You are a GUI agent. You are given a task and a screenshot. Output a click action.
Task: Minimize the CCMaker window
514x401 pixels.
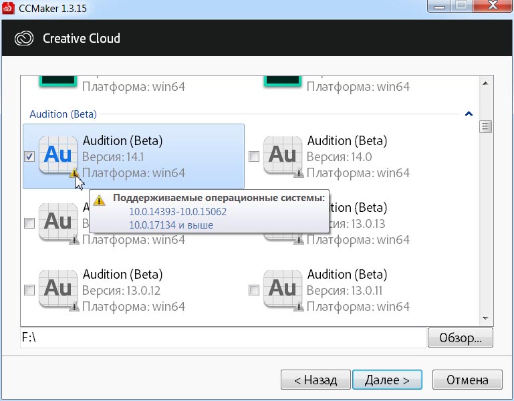tap(439, 5)
